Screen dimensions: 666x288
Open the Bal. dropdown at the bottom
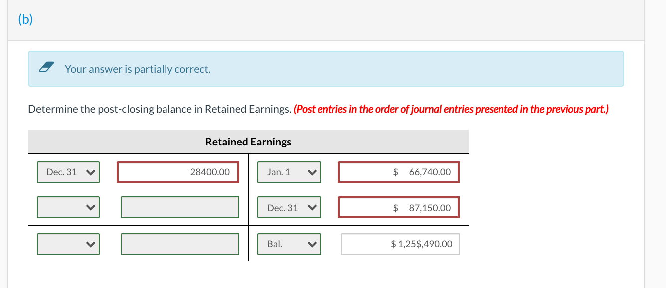pyautogui.click(x=289, y=244)
